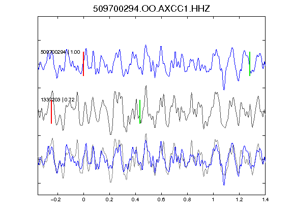293x219 pixels.
Task: Click the x-axis tick label 1.2
Action: coord(239,200)
